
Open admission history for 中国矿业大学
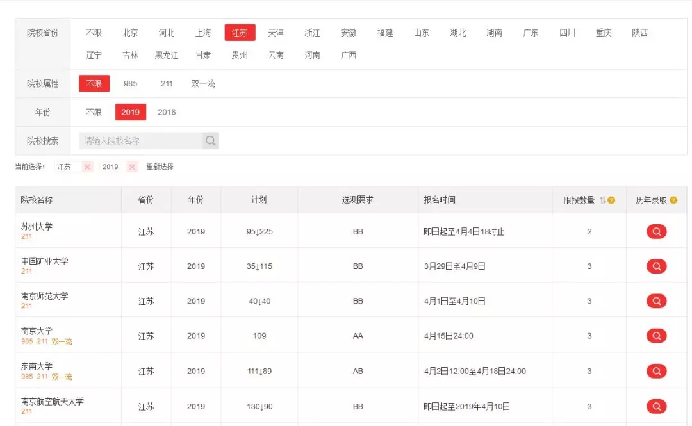(x=656, y=266)
